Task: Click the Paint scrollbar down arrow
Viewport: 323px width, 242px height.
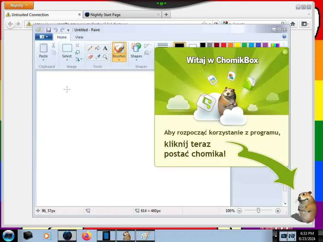Action: 285,204
